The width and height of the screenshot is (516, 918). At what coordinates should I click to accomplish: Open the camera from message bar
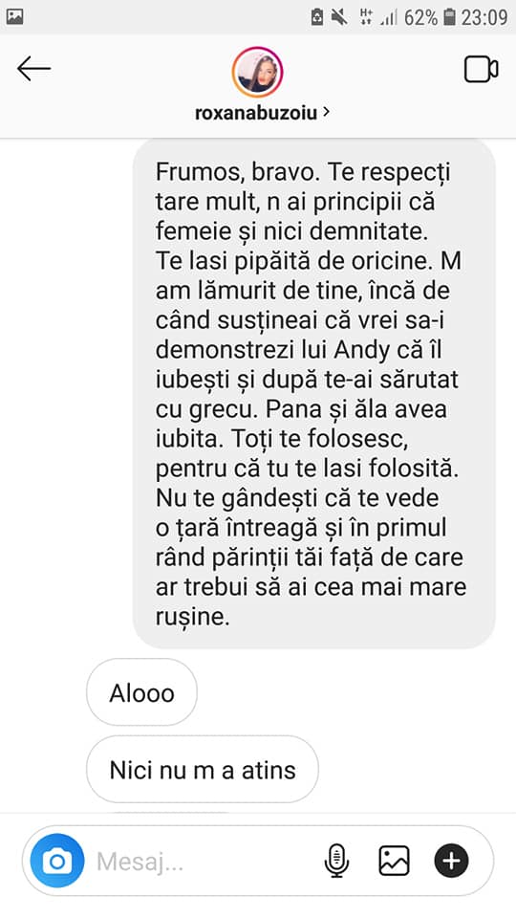(x=57, y=861)
